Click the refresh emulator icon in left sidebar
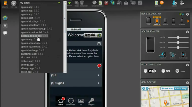The width and height of the screenshot is (192, 107). click(x=5, y=18)
